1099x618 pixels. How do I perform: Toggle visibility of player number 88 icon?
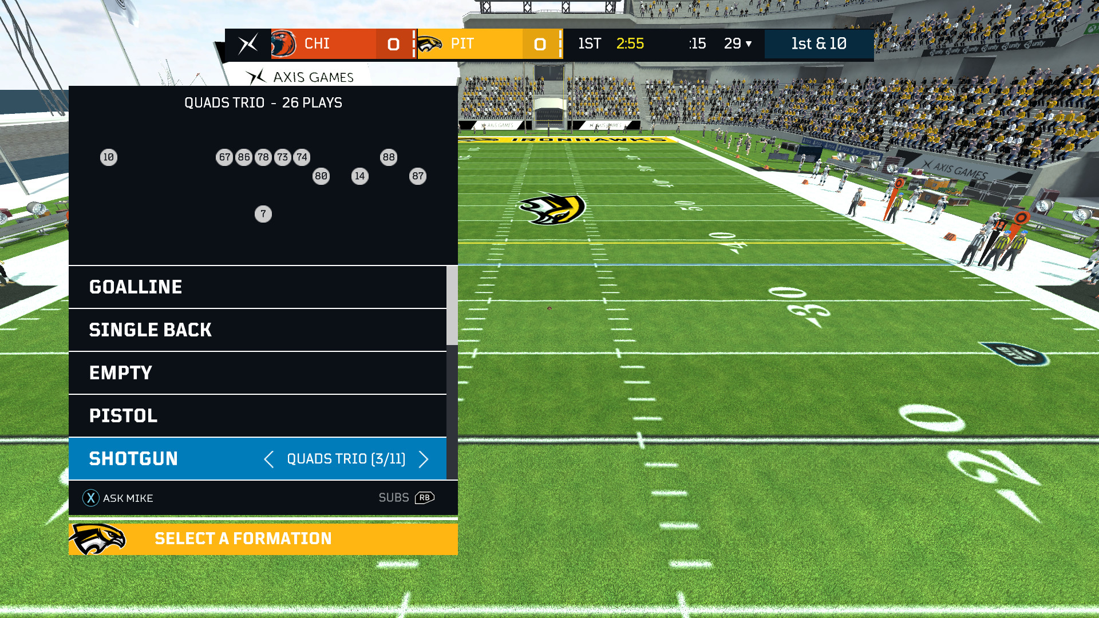(x=389, y=157)
